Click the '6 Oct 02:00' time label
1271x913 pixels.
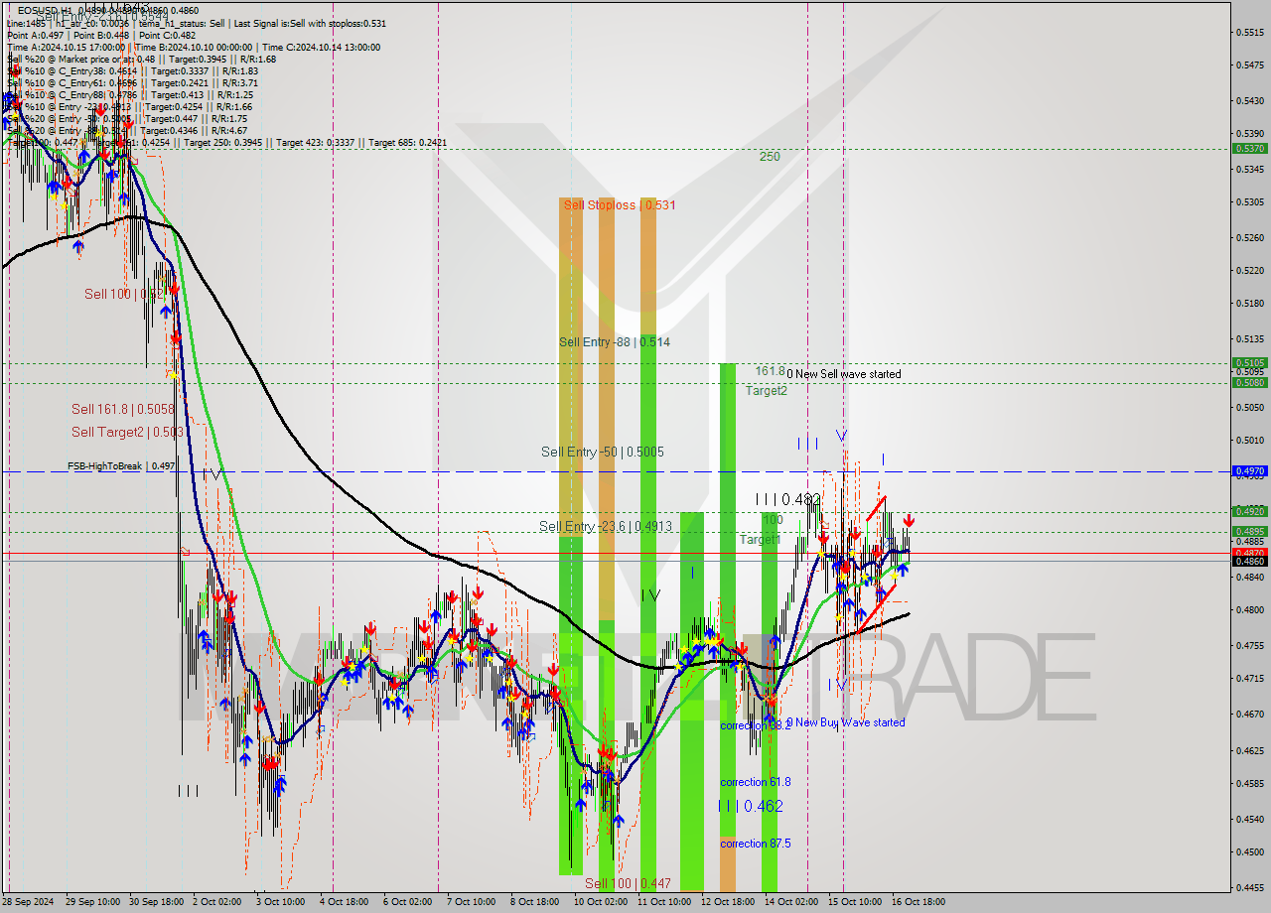(x=407, y=902)
